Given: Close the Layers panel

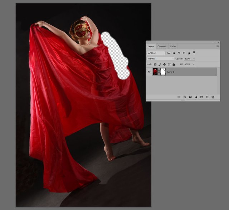Looking at the screenshot, I should 218,42.
